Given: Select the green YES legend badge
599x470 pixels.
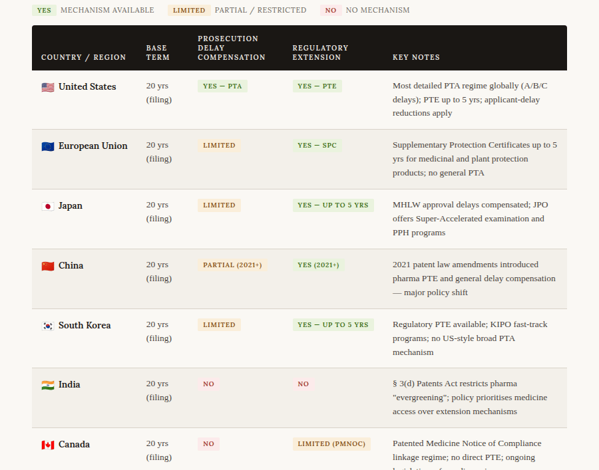Looking at the screenshot, I should (44, 11).
